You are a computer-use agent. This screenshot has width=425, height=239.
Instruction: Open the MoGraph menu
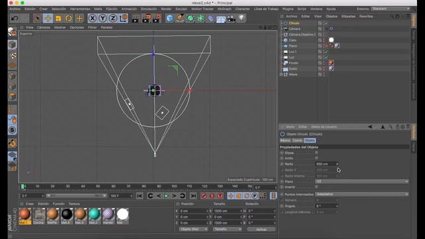coord(224,9)
